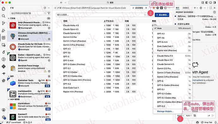
Task: Click Manage Models link
Action: point(165,111)
